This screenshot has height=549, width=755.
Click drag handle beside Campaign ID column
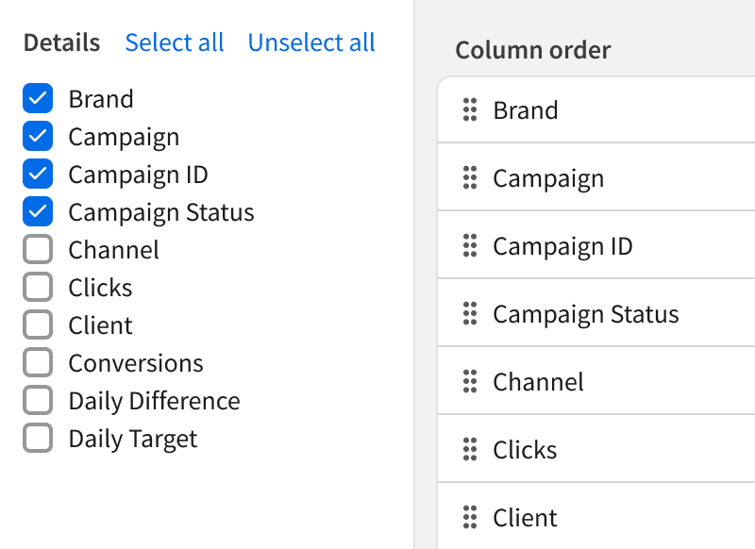(x=469, y=246)
